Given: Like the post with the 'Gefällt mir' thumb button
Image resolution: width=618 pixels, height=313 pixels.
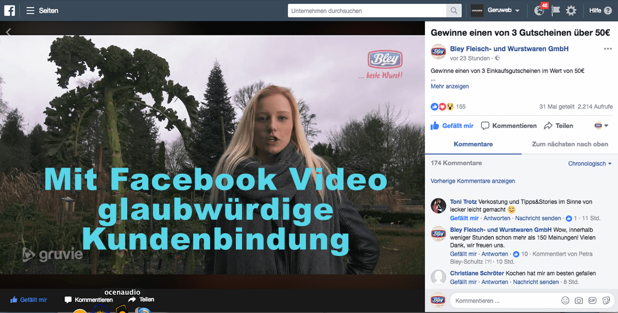Looking at the screenshot, I should click(452, 125).
